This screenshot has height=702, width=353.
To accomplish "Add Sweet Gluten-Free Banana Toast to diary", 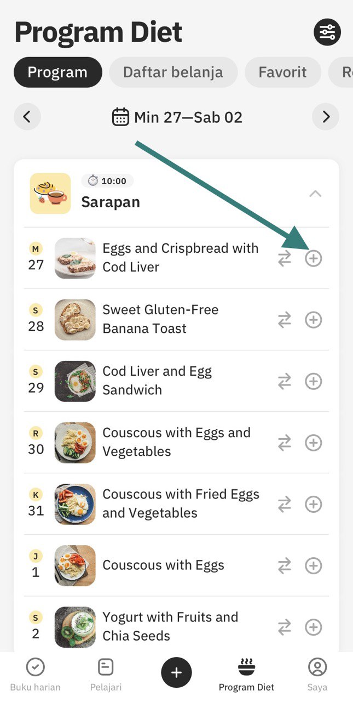I will click(x=313, y=320).
